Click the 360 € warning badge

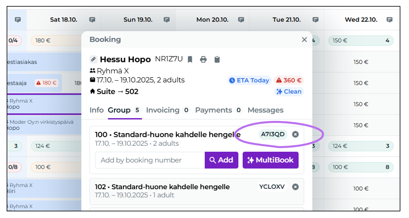(289, 80)
